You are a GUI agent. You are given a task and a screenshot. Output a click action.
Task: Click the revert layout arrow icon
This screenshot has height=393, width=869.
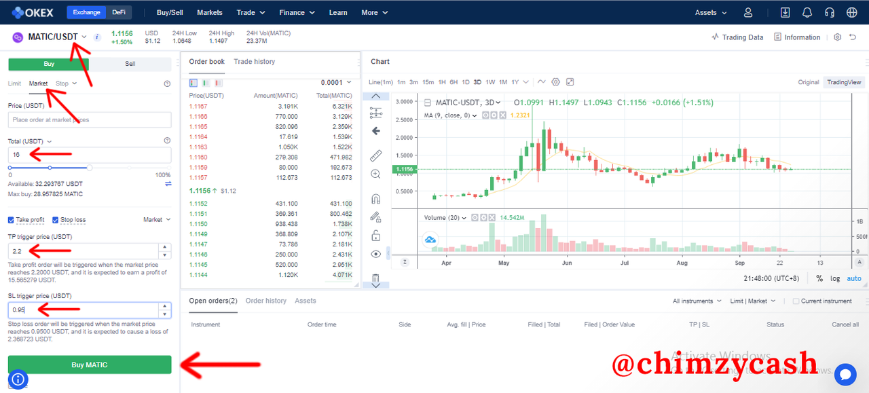pos(853,37)
